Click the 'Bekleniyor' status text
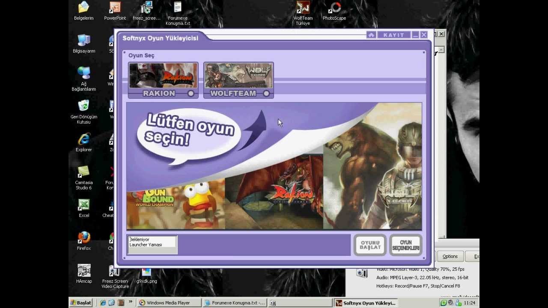Image resolution: width=548 pixels, height=308 pixels. [140, 240]
